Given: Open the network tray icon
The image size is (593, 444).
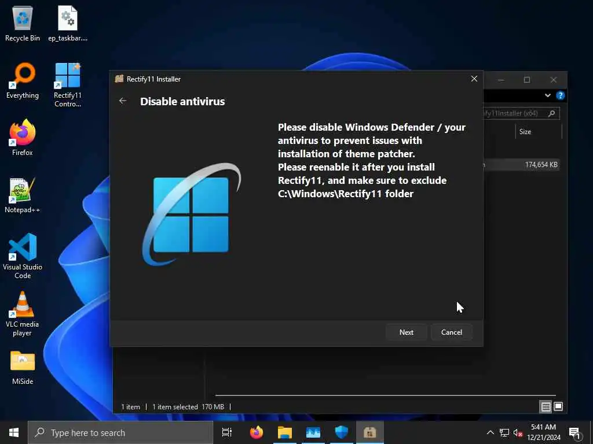Looking at the screenshot, I should 504,432.
